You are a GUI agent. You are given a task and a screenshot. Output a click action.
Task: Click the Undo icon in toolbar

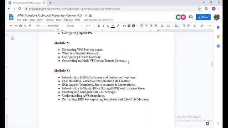pyautogui.click(x=11, y=26)
